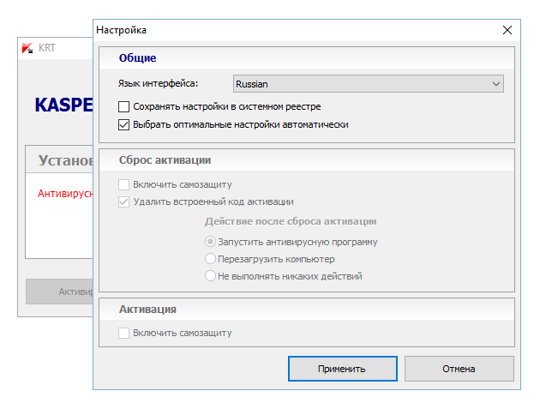Toggle Включить самозащиту in Активация section
The image size is (552, 409).
[124, 333]
